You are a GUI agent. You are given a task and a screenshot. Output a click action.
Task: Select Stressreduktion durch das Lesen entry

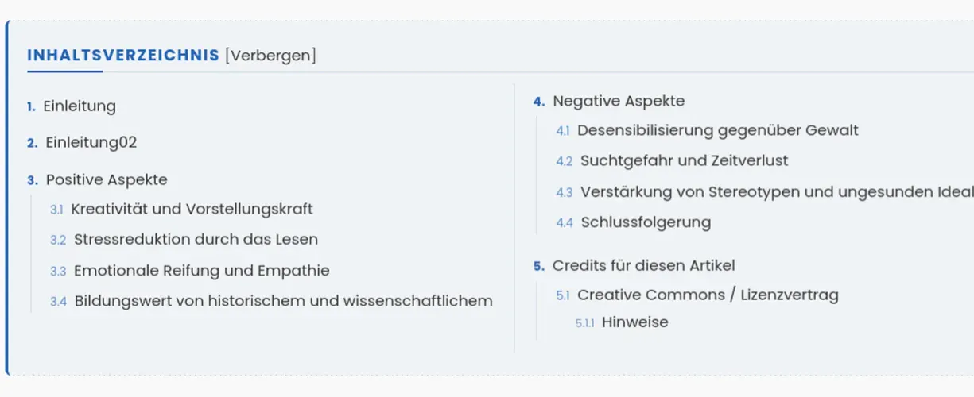196,239
